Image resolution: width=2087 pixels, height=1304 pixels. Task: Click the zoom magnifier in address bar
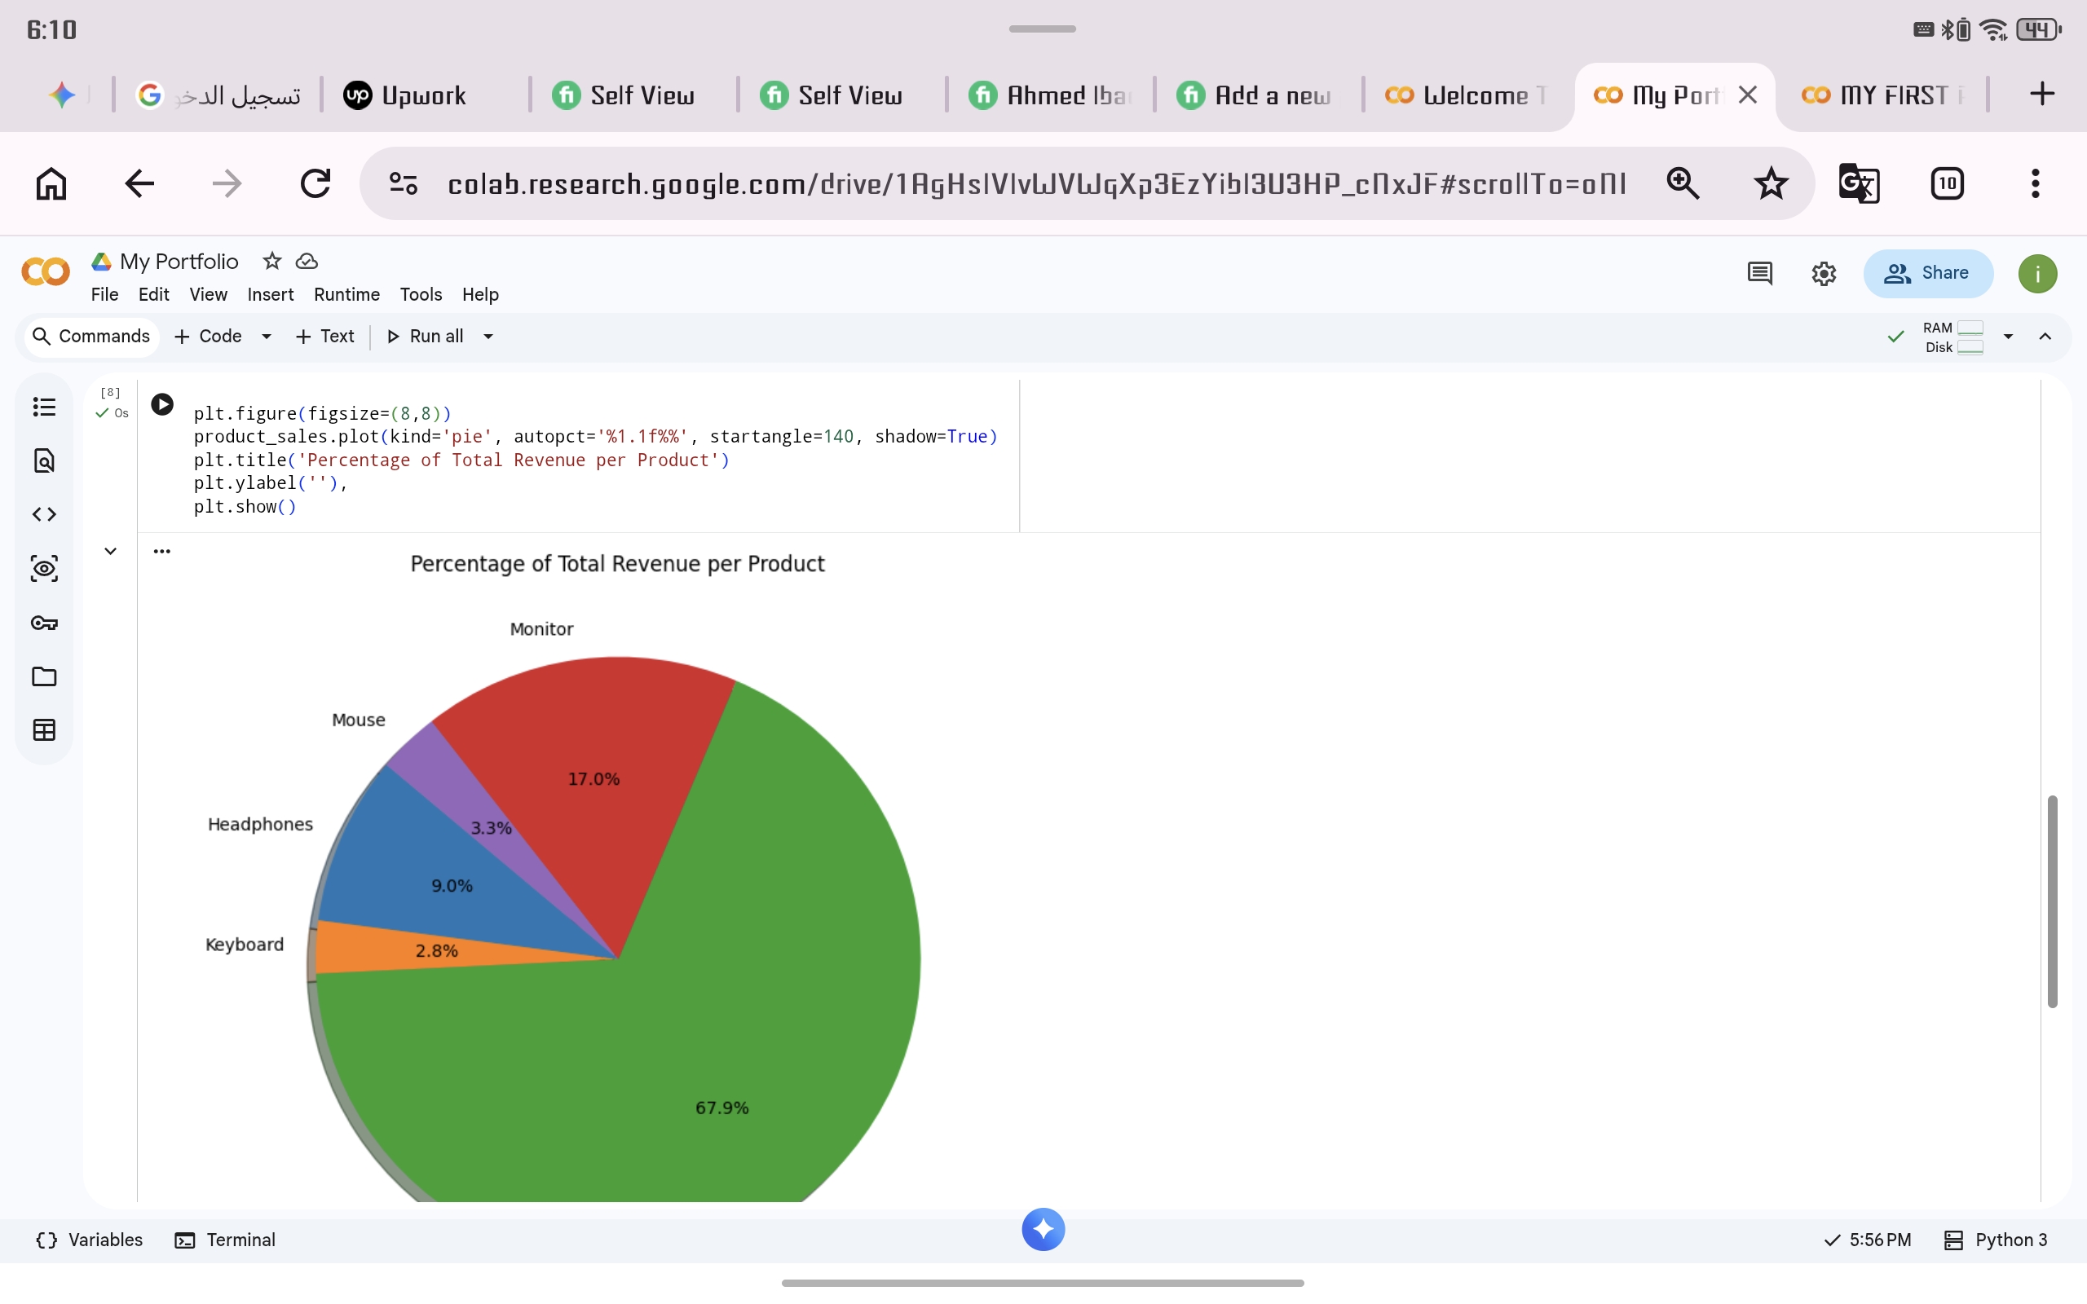[x=1683, y=183]
